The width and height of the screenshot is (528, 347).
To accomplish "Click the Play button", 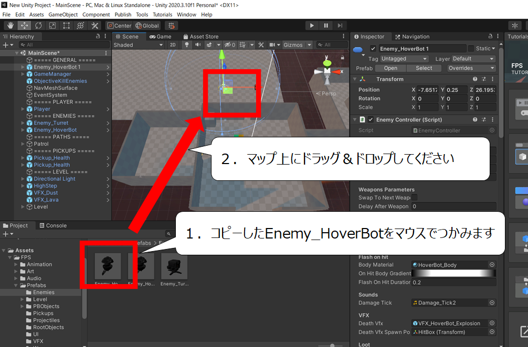I will [x=312, y=26].
